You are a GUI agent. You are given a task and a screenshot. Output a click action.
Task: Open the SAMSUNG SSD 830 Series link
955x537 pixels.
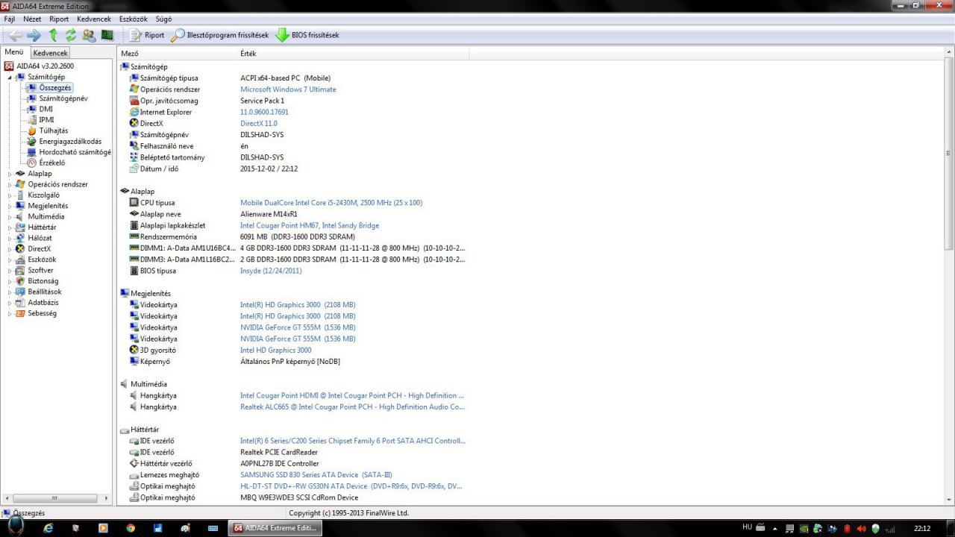(x=316, y=475)
